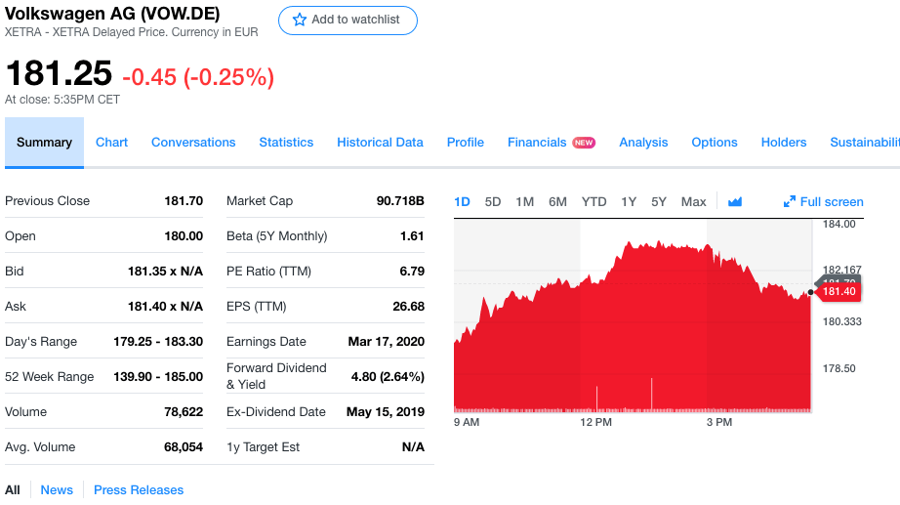Filter the feed by News
This screenshot has height=505, width=900.
pyautogui.click(x=57, y=490)
